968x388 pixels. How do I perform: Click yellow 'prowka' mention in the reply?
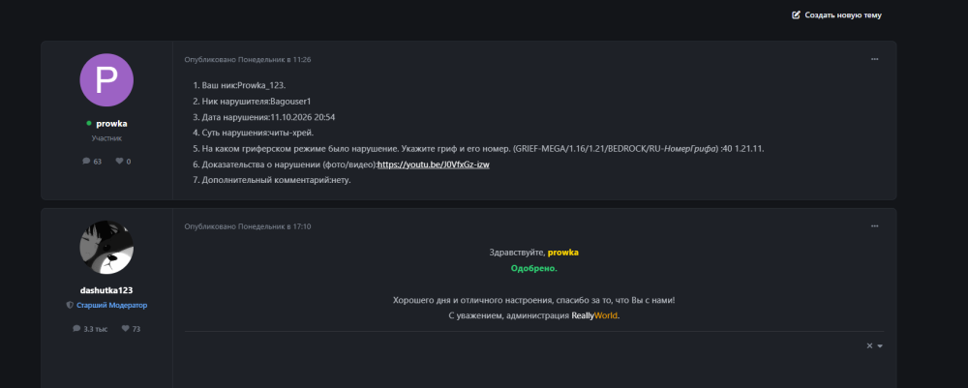tap(563, 253)
